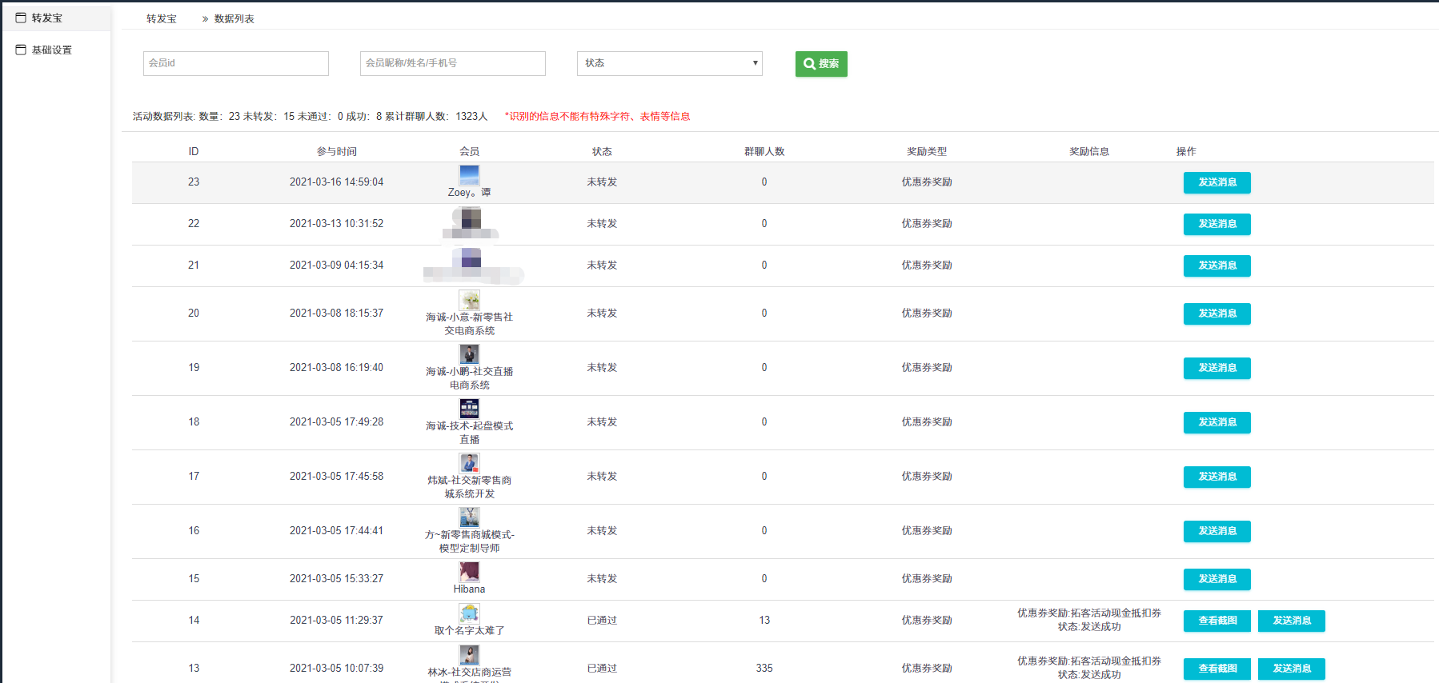Click avatar of 炜斌-社交新零售商城系统开发
The width and height of the screenshot is (1439, 683).
point(469,463)
